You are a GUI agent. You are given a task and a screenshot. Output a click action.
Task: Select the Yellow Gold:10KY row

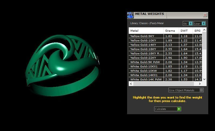[165, 41]
